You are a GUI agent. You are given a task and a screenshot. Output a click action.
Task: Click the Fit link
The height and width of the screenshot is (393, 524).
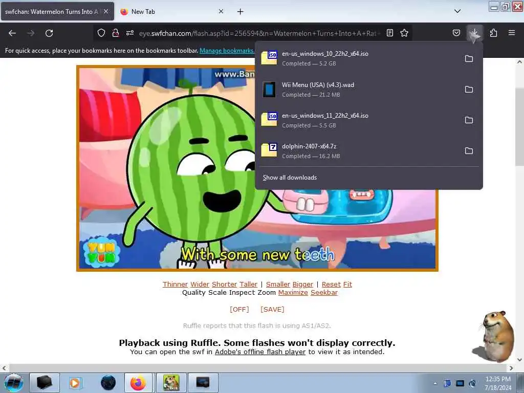click(x=347, y=284)
